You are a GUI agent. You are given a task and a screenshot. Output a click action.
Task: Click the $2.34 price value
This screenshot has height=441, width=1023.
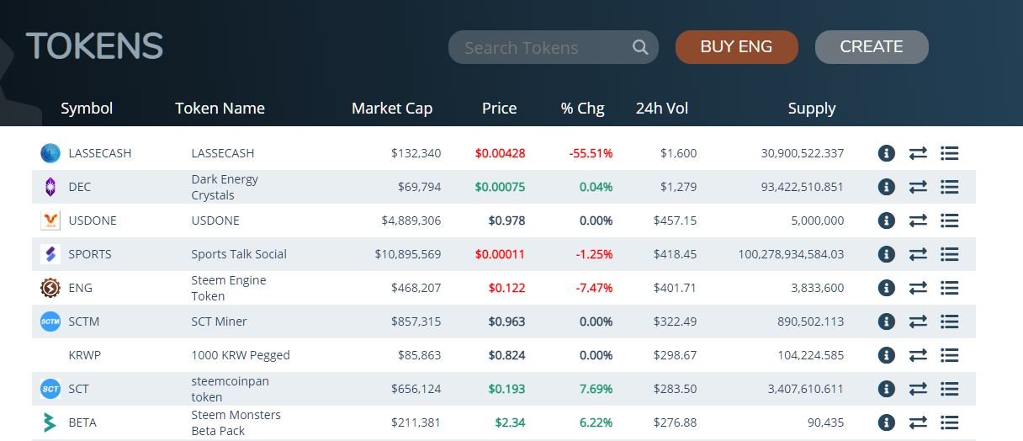pos(510,422)
